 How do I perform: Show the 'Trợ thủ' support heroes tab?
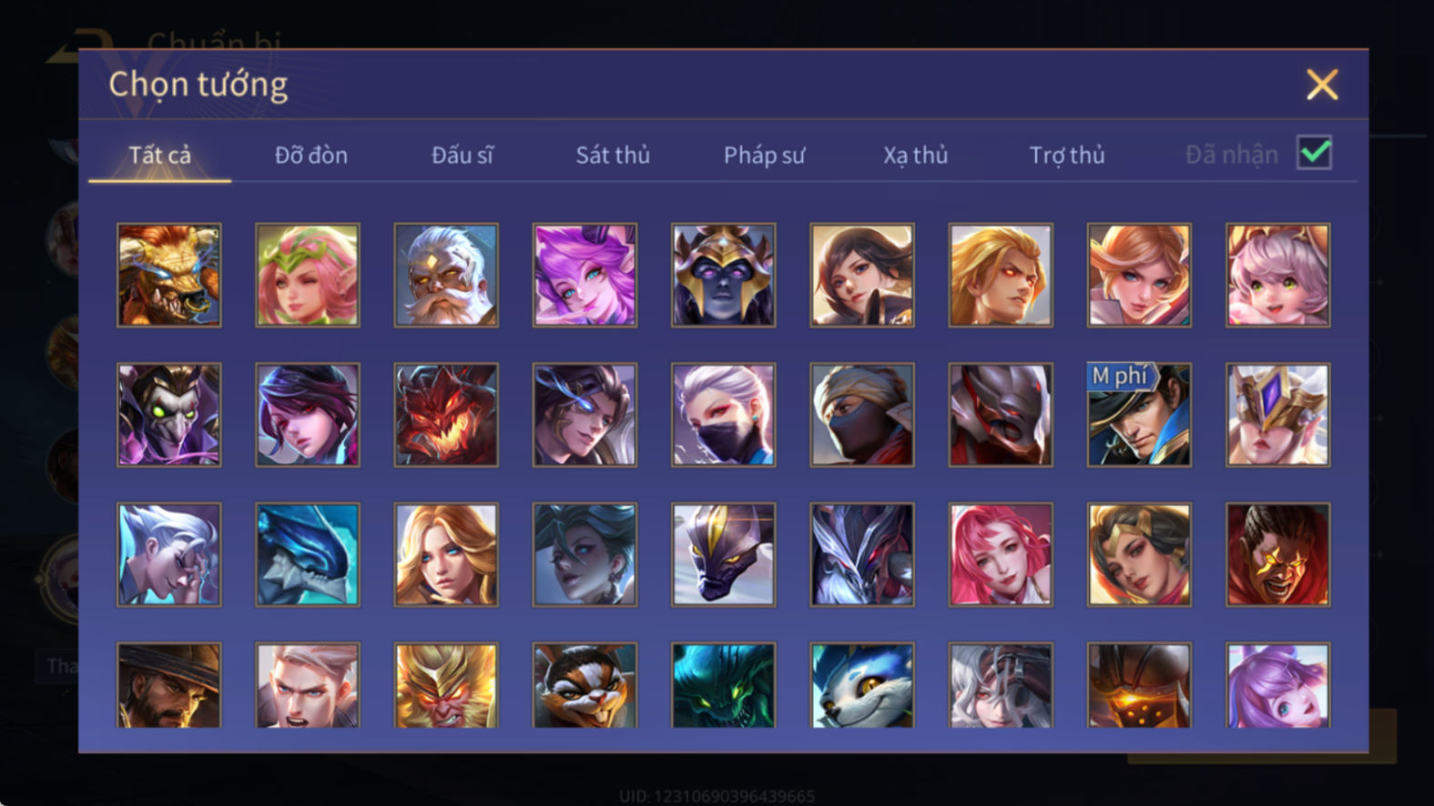pos(1067,156)
